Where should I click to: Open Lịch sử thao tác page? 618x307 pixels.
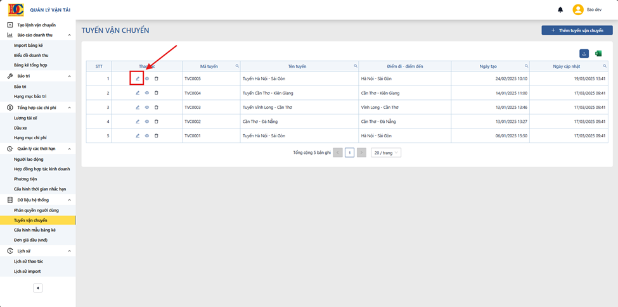coord(38,261)
